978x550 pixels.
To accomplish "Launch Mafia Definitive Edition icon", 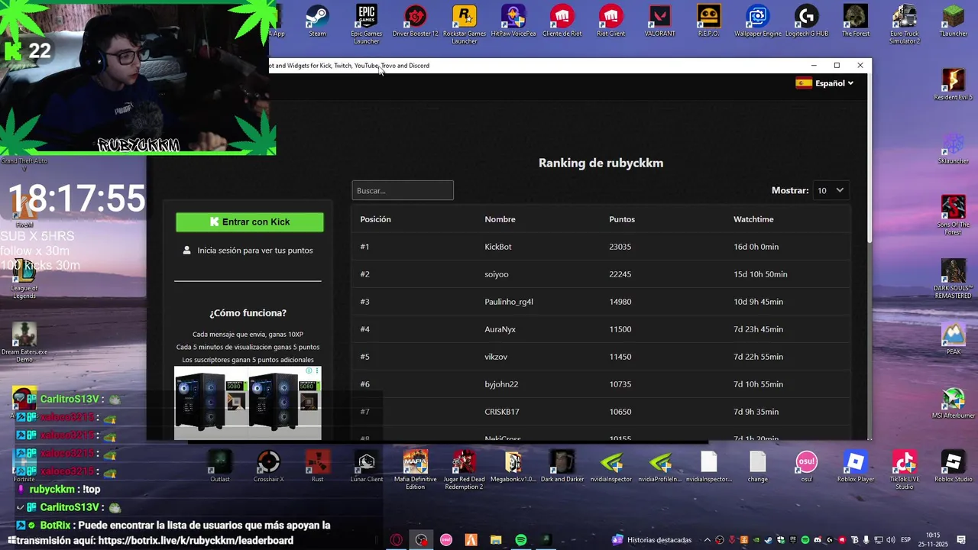I will click(416, 470).
